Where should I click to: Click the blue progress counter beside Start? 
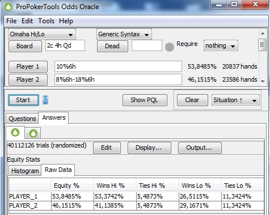[x=45, y=100]
